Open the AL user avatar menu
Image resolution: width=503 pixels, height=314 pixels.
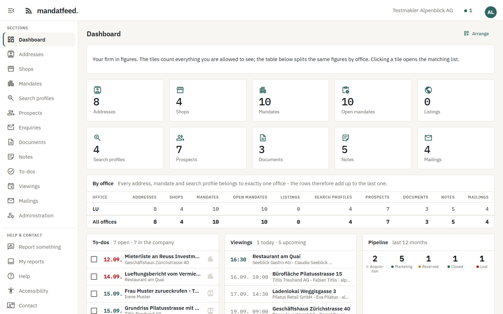490,12
